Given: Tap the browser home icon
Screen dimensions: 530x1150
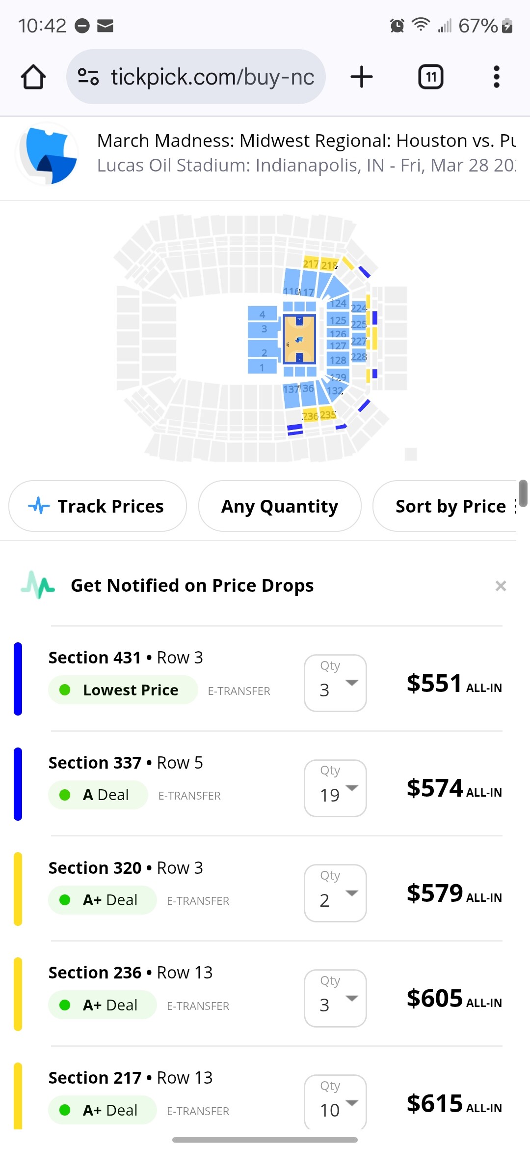Looking at the screenshot, I should (x=33, y=77).
